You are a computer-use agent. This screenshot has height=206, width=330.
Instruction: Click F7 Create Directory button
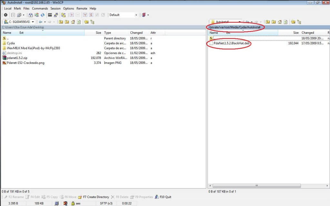tap(93, 197)
